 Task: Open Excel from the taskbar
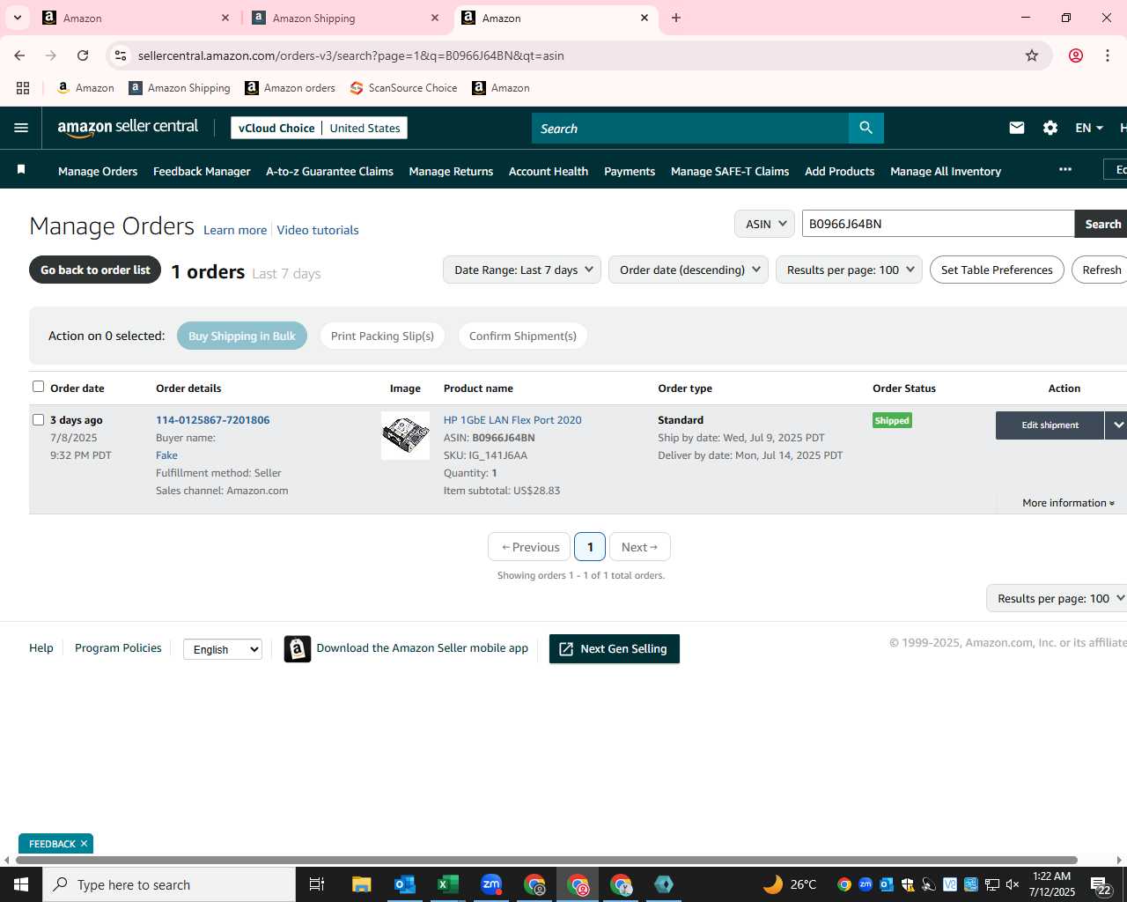448,884
